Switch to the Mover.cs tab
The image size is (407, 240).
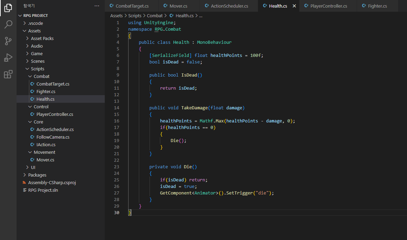[178, 6]
